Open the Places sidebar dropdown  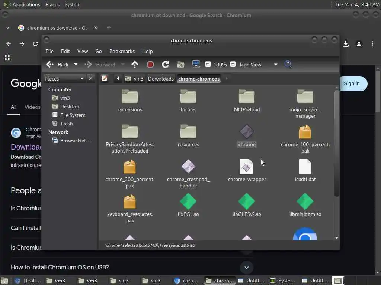[x=64, y=79]
